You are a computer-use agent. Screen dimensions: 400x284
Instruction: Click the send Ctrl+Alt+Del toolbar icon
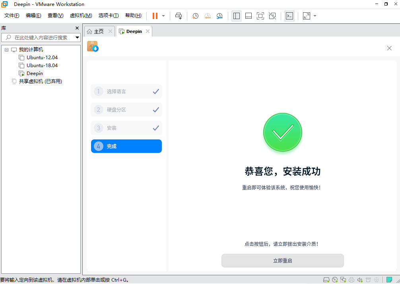[179, 16]
